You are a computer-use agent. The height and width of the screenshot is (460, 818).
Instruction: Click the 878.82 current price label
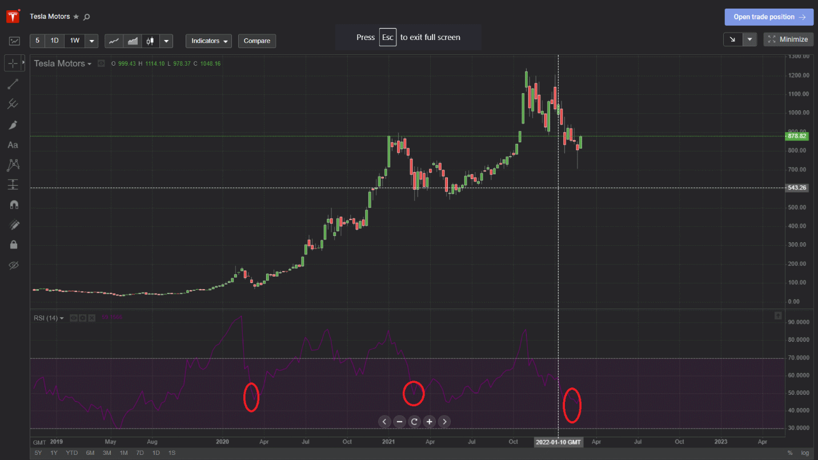[796, 136]
